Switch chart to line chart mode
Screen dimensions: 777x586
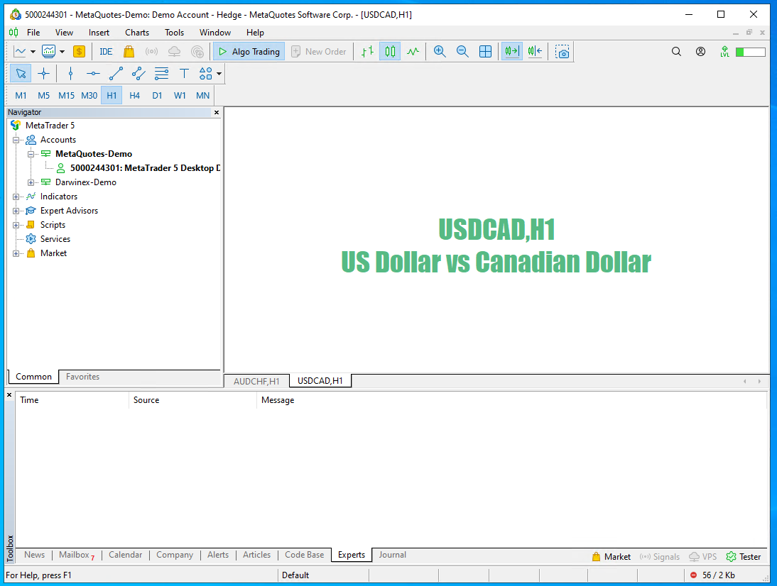pos(413,52)
